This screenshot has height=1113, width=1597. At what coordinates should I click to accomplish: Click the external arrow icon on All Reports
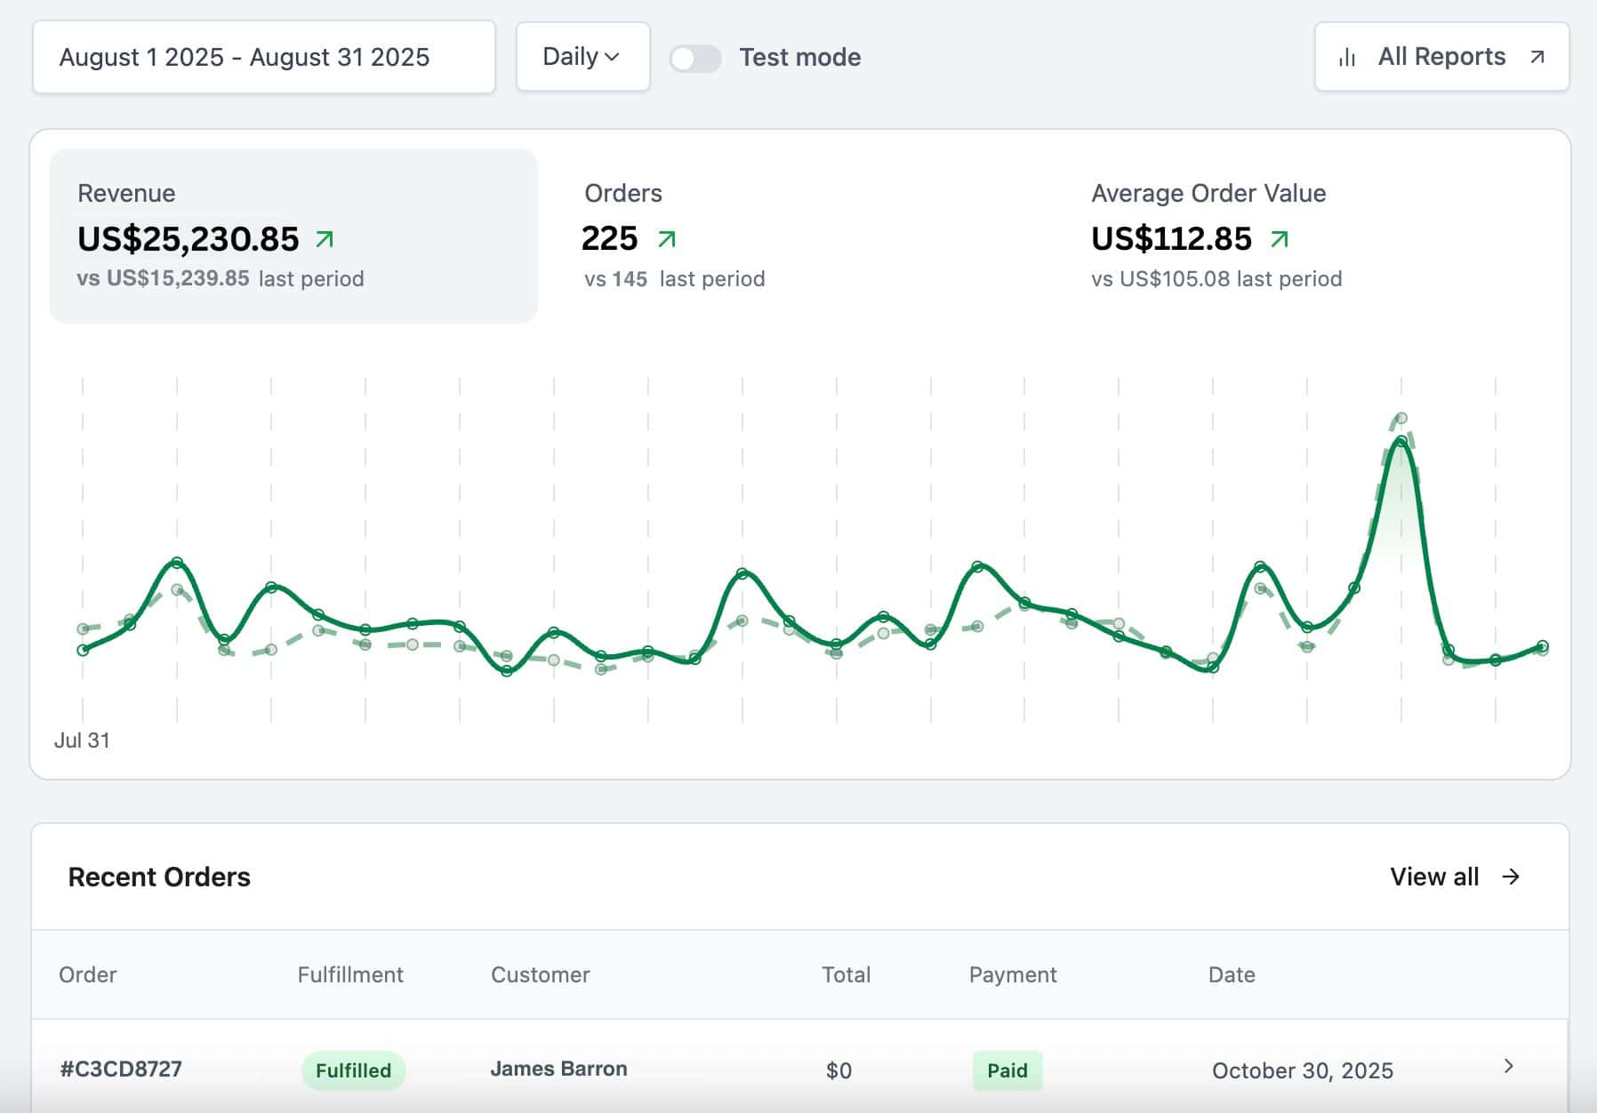pos(1537,57)
